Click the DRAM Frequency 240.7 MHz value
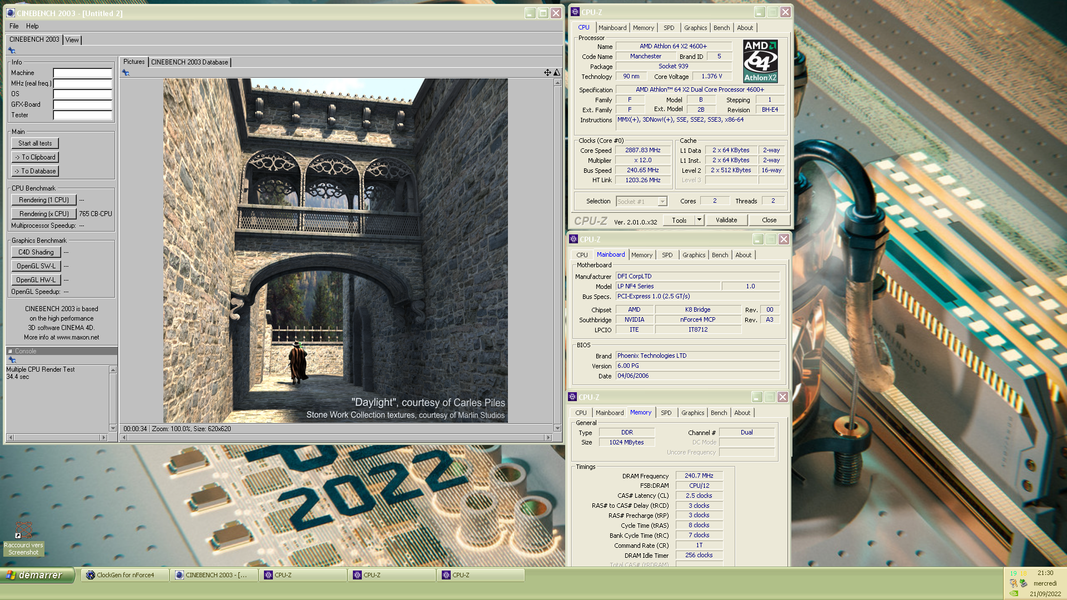The height and width of the screenshot is (600, 1067). [x=699, y=476]
